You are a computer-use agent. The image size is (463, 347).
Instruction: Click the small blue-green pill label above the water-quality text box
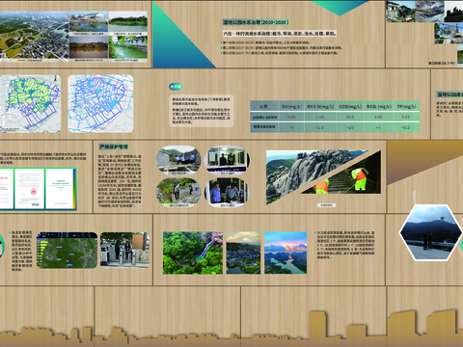click(x=176, y=86)
